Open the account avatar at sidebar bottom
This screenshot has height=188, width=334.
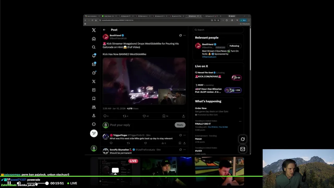coord(94,149)
